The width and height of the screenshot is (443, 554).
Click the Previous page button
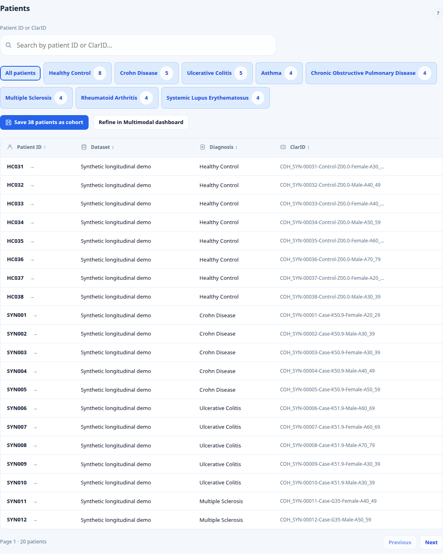[400, 542]
